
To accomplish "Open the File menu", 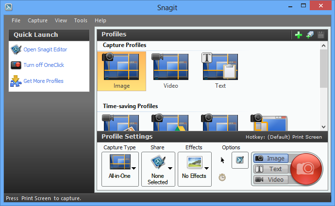I will 16,20.
